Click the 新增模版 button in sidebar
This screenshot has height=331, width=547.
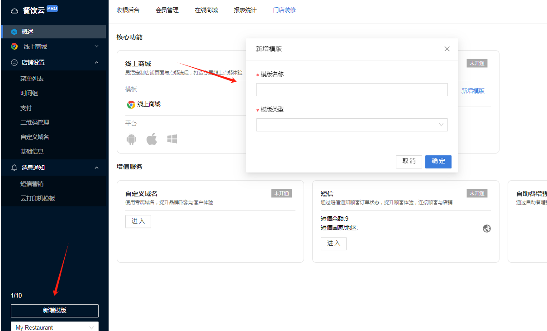pos(55,311)
